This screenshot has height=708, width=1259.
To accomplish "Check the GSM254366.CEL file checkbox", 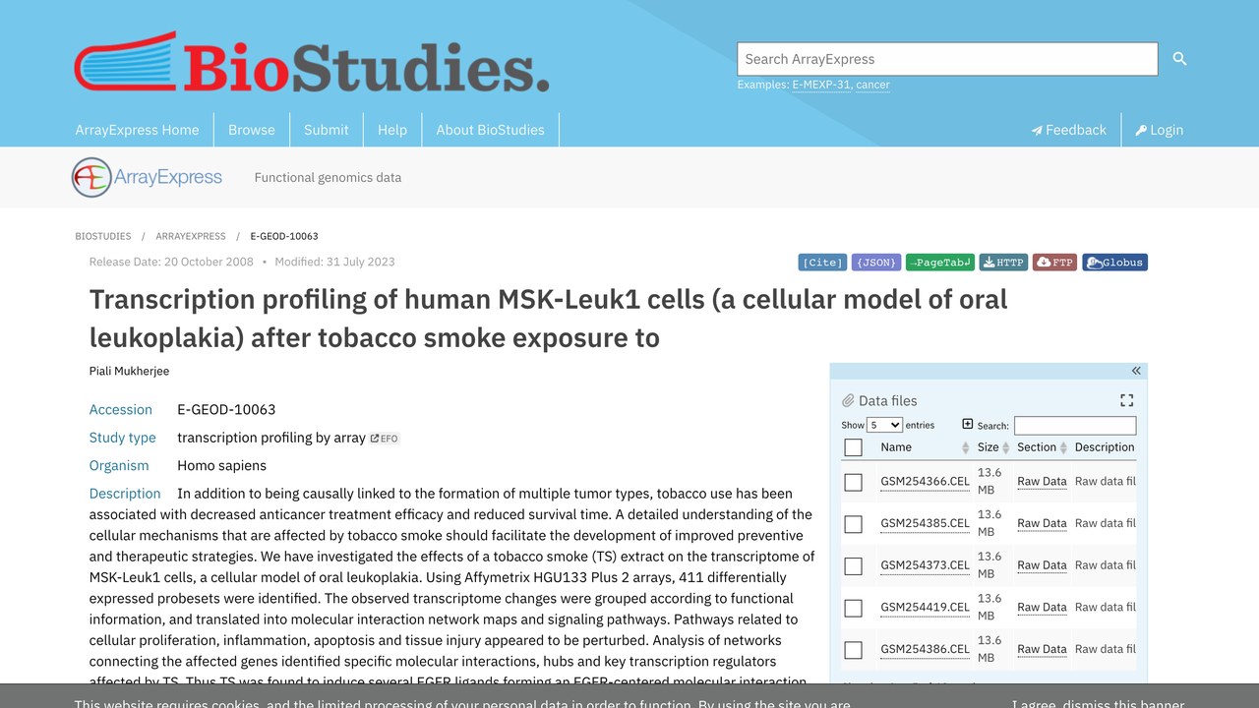I will (853, 482).
